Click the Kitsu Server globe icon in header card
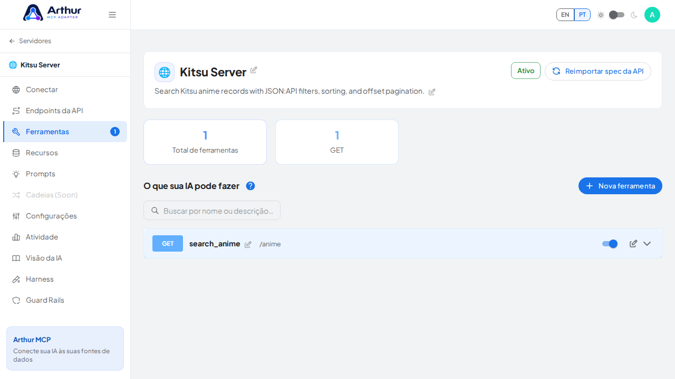 (165, 72)
